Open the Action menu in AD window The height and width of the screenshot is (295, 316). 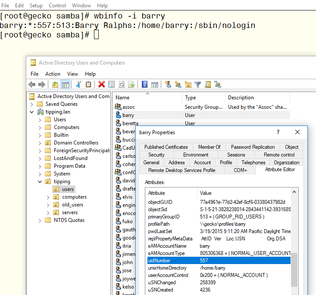(53, 74)
